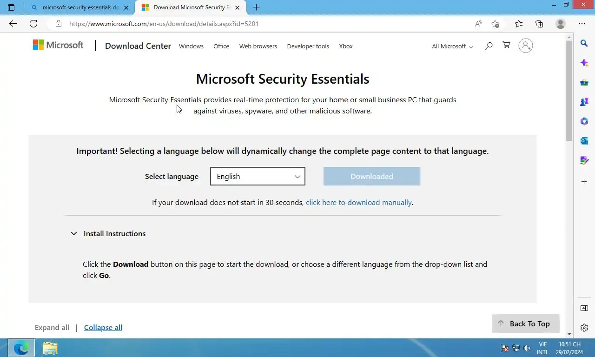This screenshot has height=357, width=595.
Task: Click the browser profile avatar
Action: click(x=561, y=24)
